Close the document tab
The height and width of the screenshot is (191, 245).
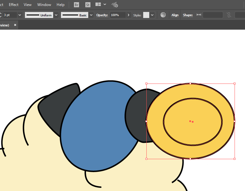(x=15, y=25)
